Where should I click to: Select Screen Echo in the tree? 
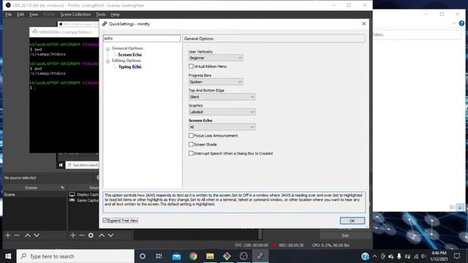click(x=130, y=55)
